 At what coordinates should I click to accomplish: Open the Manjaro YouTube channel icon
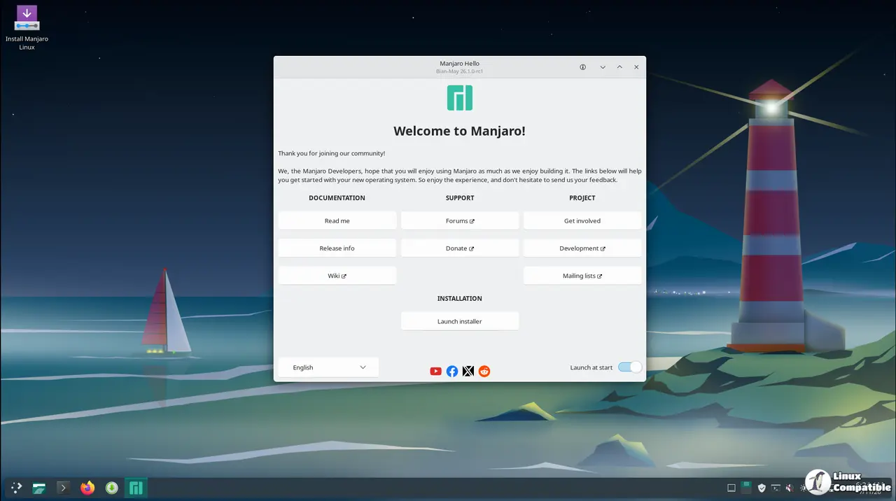tap(435, 371)
